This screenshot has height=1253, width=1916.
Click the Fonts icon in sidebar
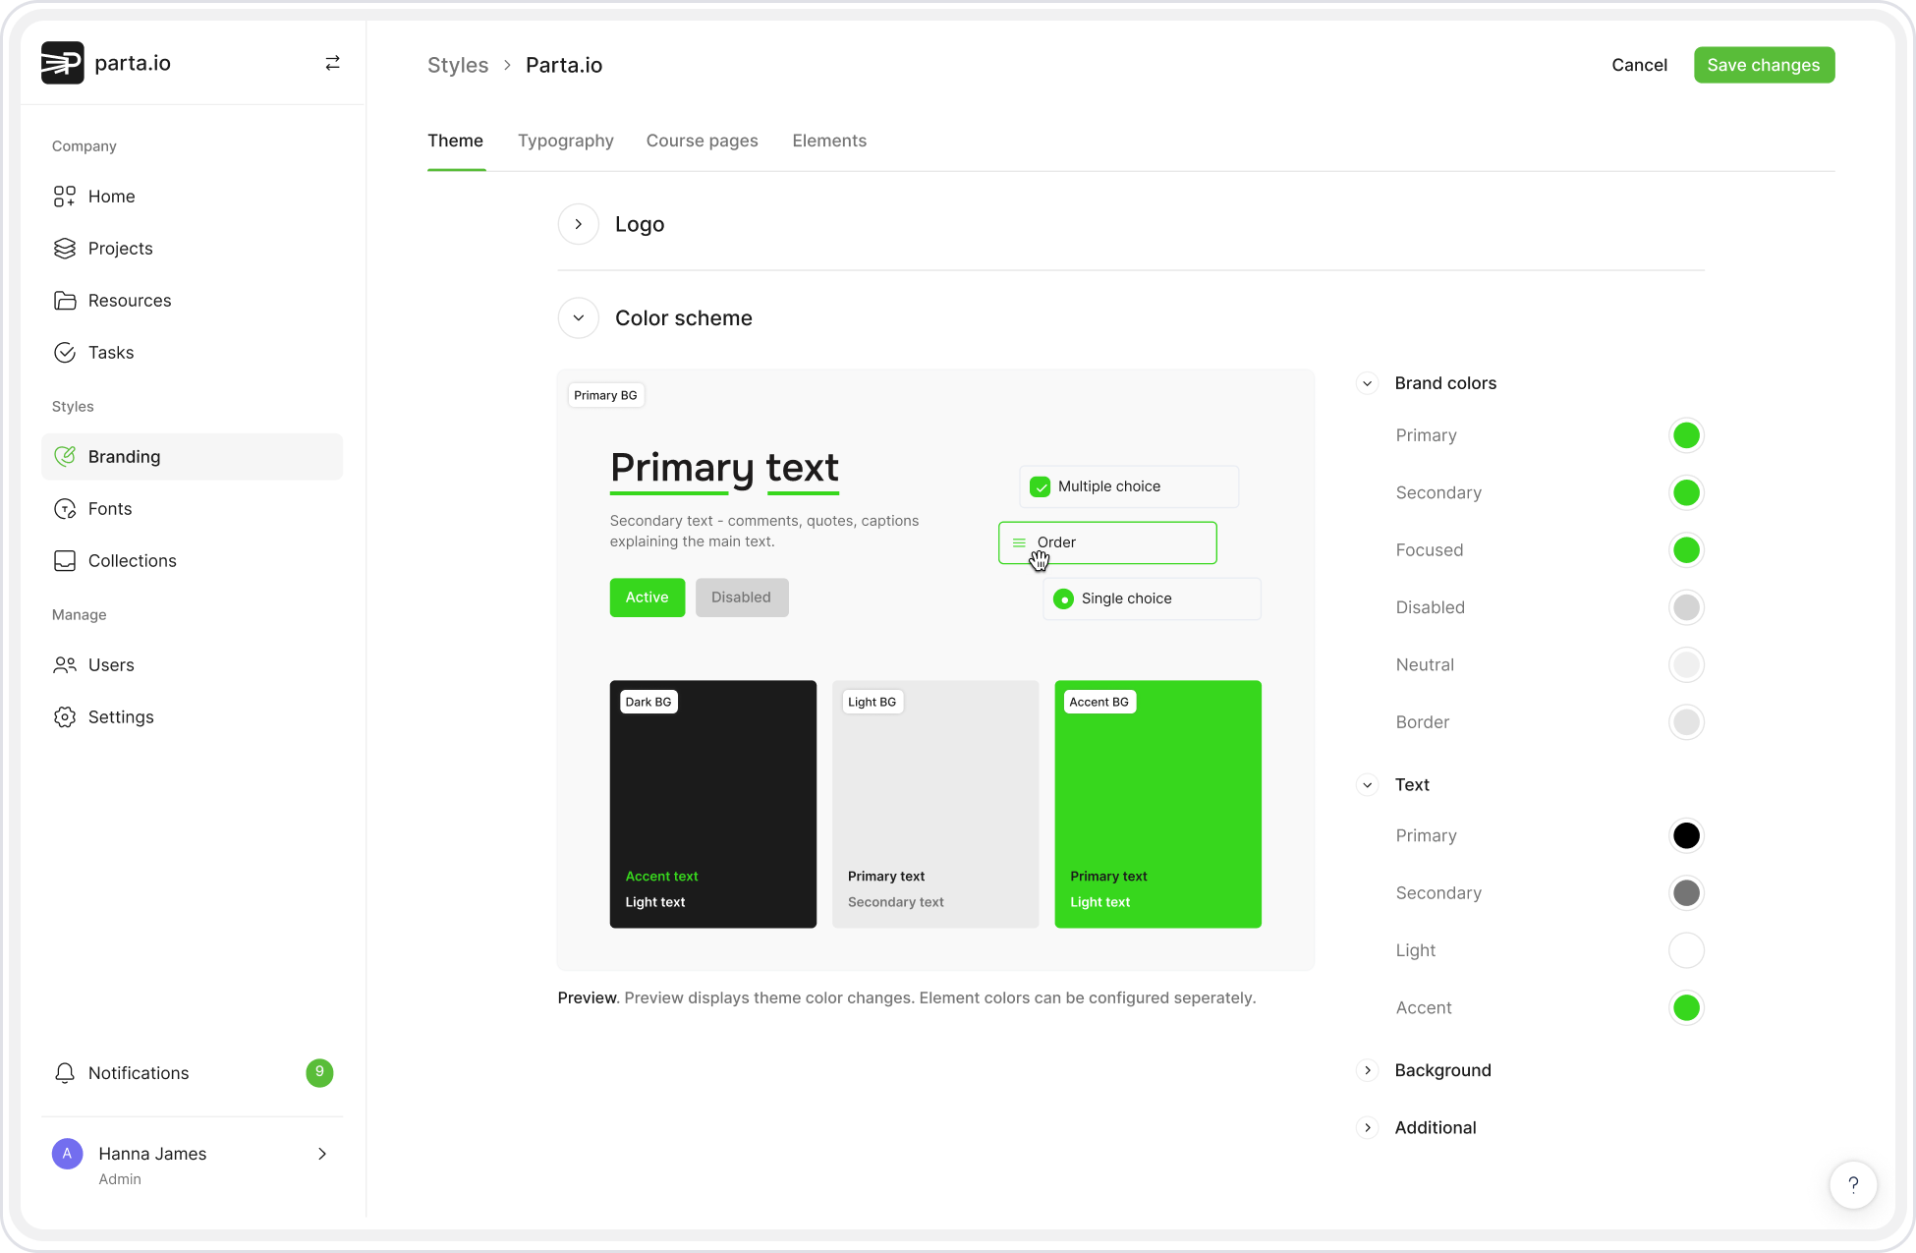pyautogui.click(x=65, y=509)
